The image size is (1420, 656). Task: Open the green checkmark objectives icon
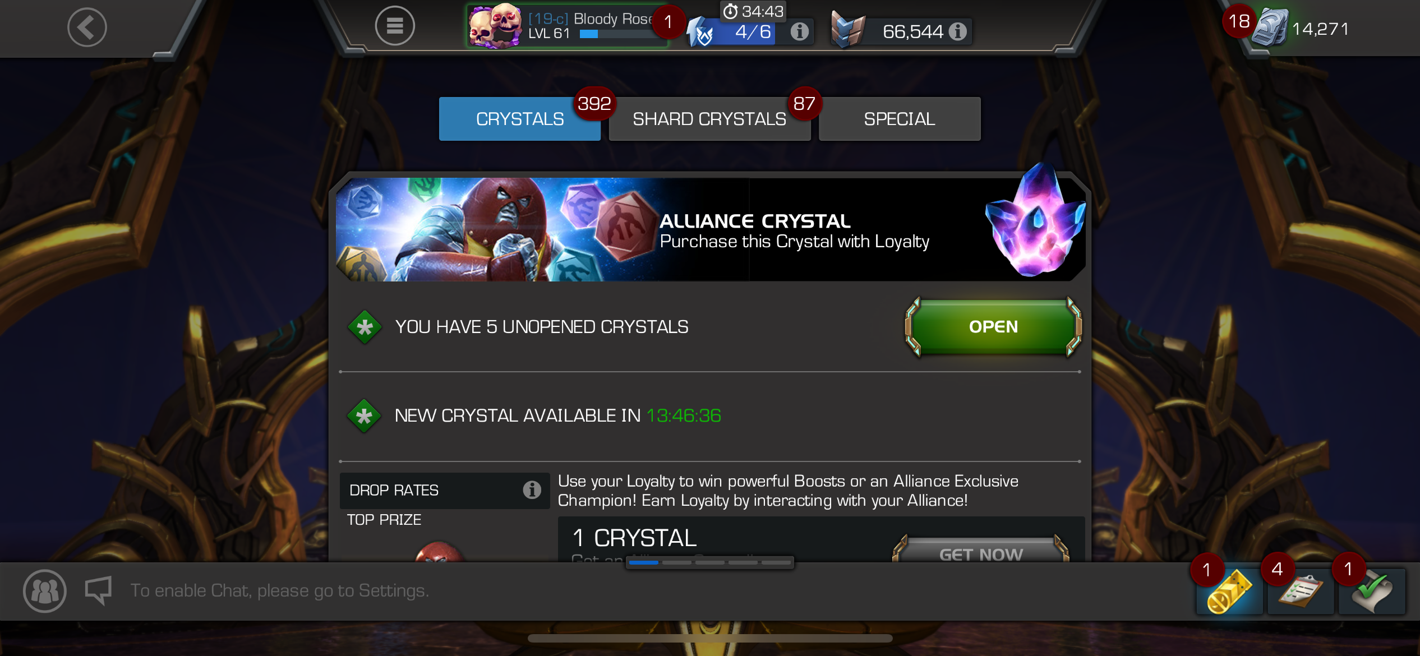pyautogui.click(x=1372, y=592)
